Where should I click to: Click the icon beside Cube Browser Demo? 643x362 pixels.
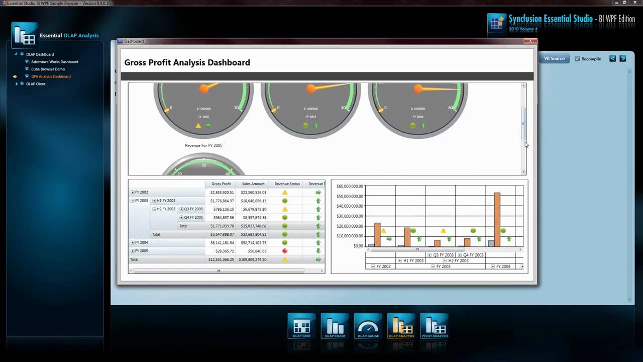27,69
